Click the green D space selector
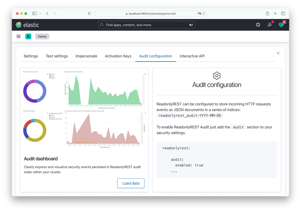Screen dimensions: 301x212 (28, 36)
